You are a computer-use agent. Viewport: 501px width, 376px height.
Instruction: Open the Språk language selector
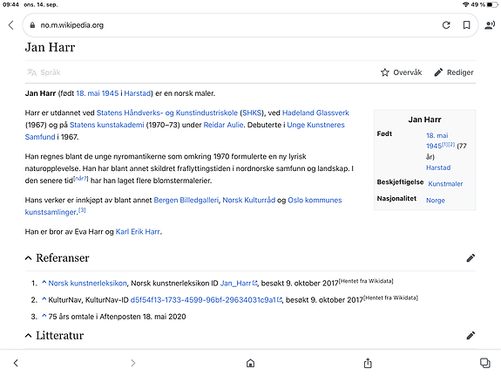44,72
